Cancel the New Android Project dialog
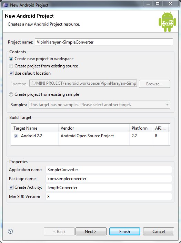 point(159,232)
